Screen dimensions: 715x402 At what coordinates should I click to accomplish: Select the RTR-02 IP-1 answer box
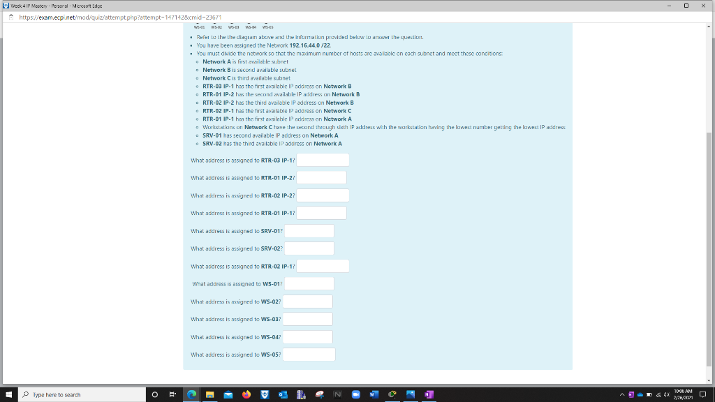[x=323, y=266]
